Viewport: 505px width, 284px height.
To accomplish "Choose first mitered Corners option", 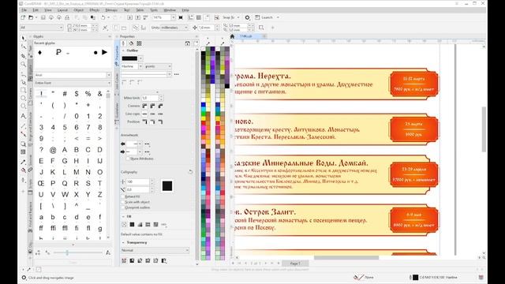I will tap(144, 106).
